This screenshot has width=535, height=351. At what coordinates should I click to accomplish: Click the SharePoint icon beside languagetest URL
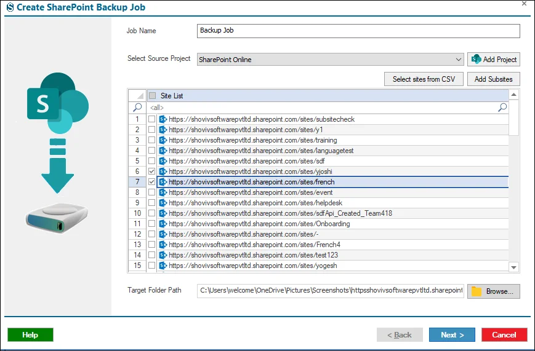coord(163,151)
